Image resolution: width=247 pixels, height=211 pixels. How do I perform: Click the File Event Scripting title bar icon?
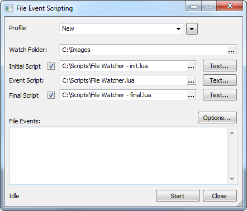tap(9, 8)
